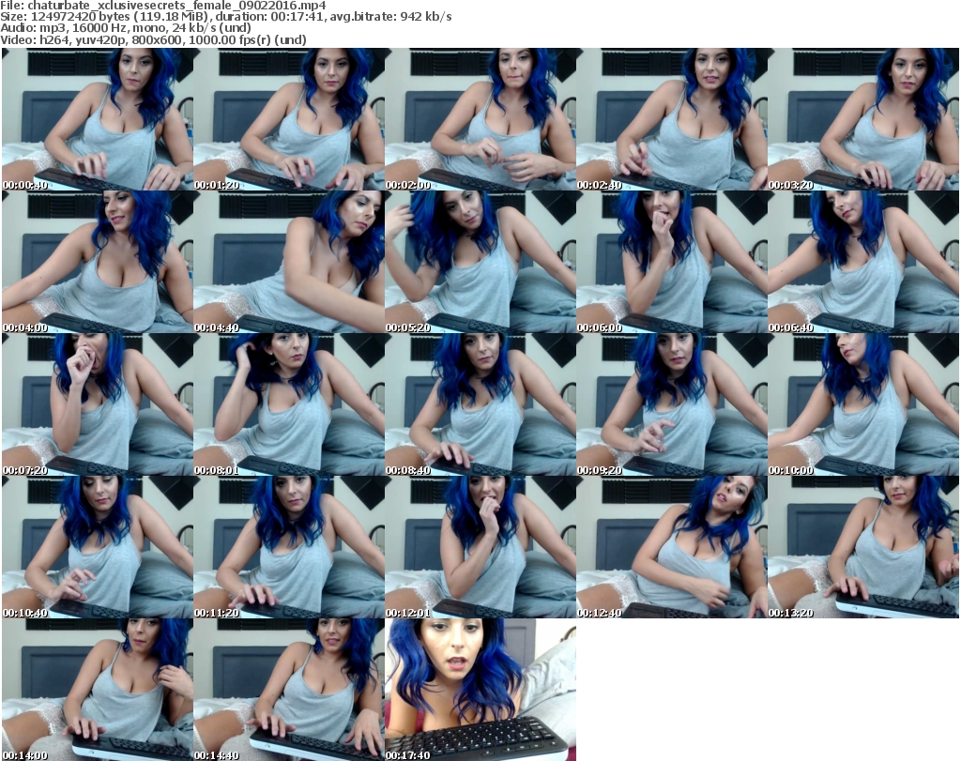961x761 pixels.
Task: Click the frame labeled 00:02:40
Action: tap(672, 119)
